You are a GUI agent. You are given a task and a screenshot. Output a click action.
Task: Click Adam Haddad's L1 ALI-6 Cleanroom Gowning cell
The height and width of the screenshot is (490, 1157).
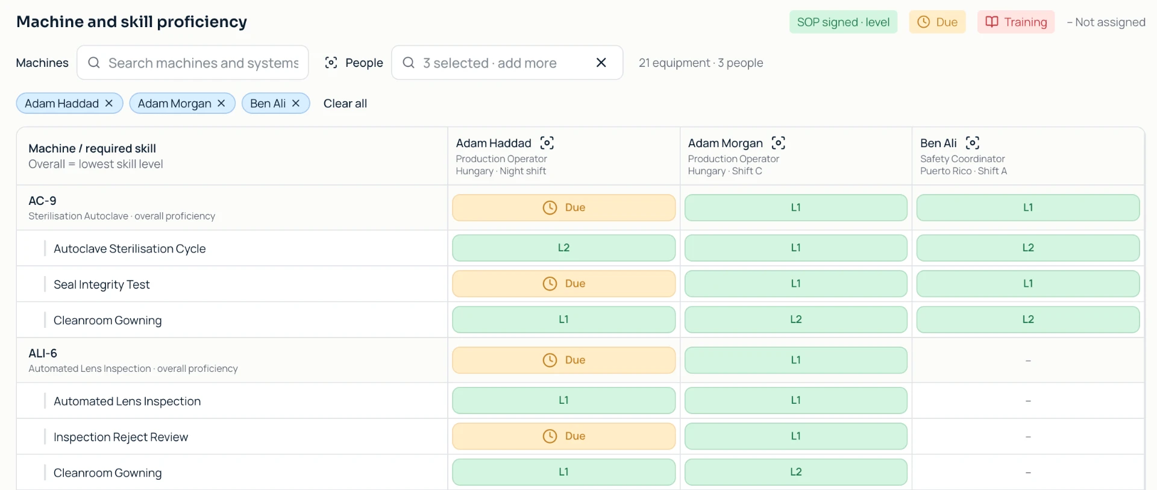[564, 472]
